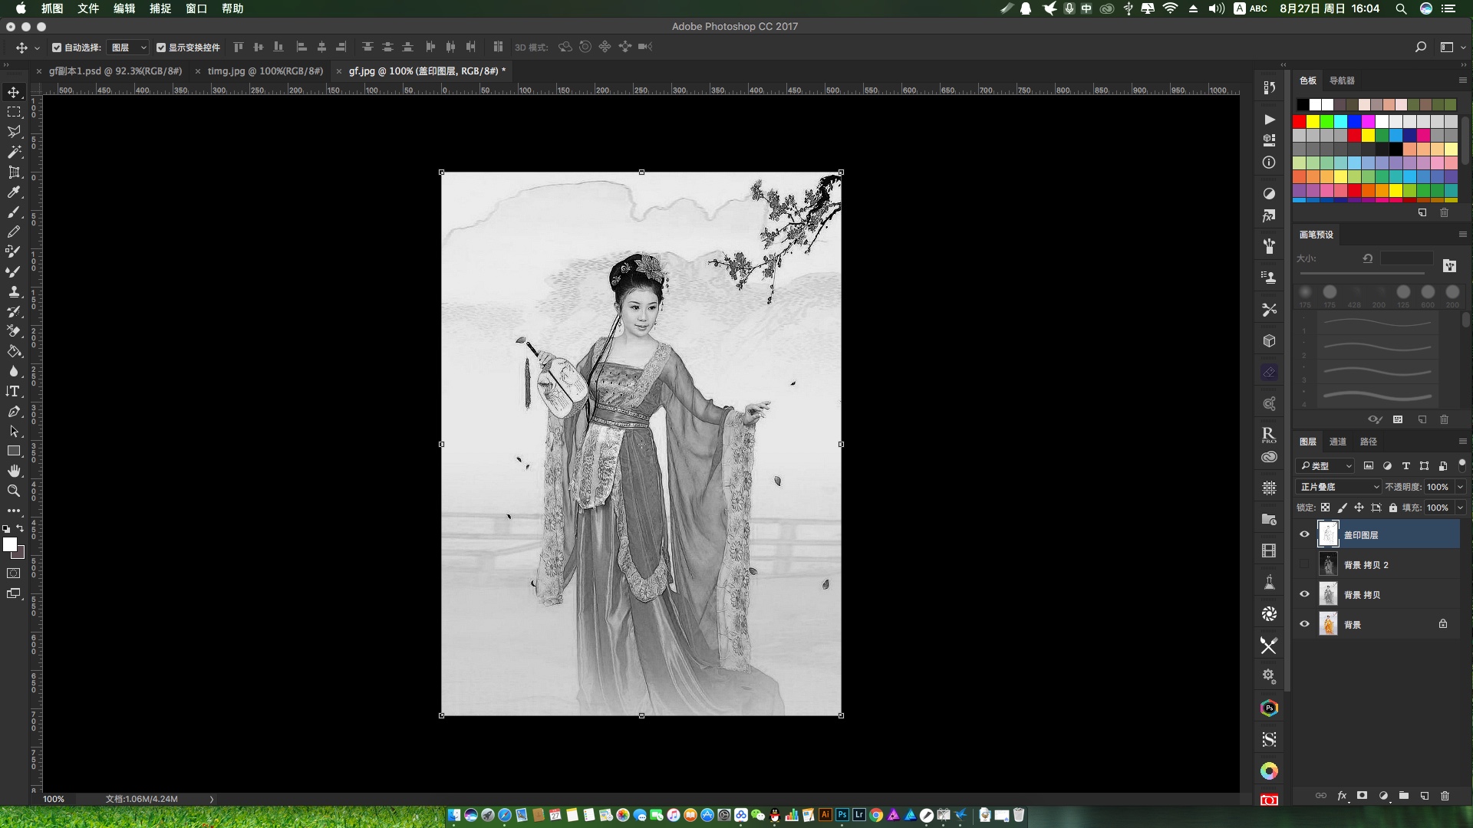Select the Hand tool
This screenshot has height=828, width=1473.
(14, 471)
